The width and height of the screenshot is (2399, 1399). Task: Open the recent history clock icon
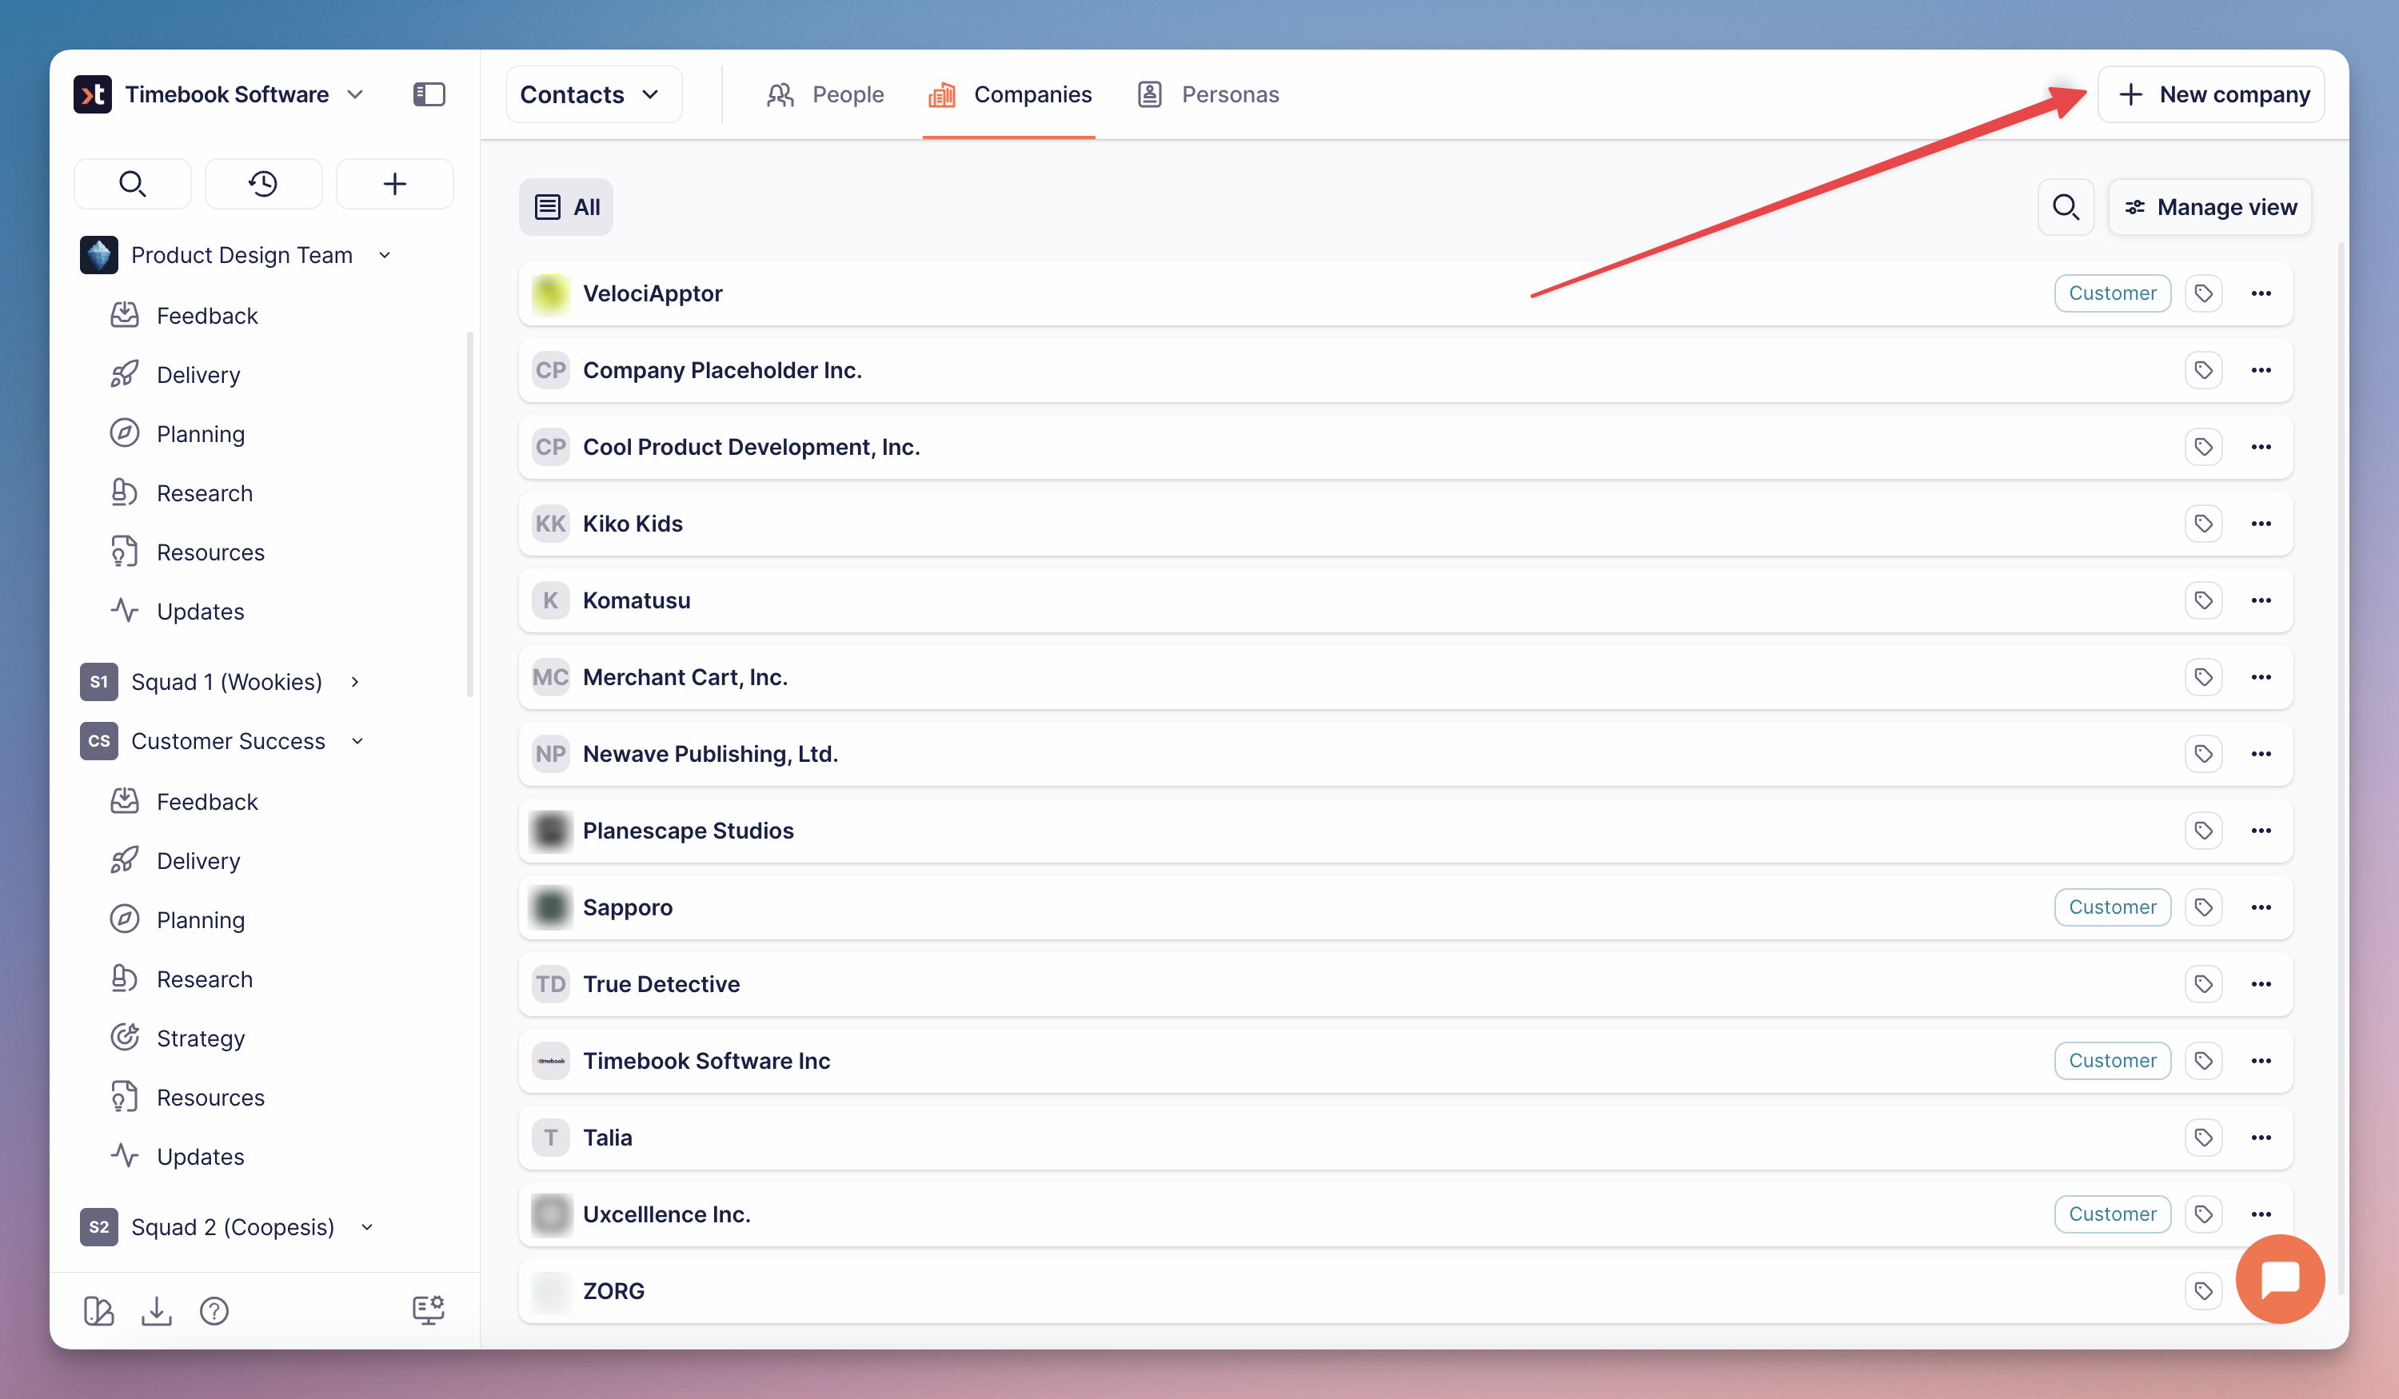263,184
